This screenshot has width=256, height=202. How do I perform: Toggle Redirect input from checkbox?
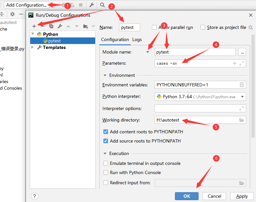106,183
